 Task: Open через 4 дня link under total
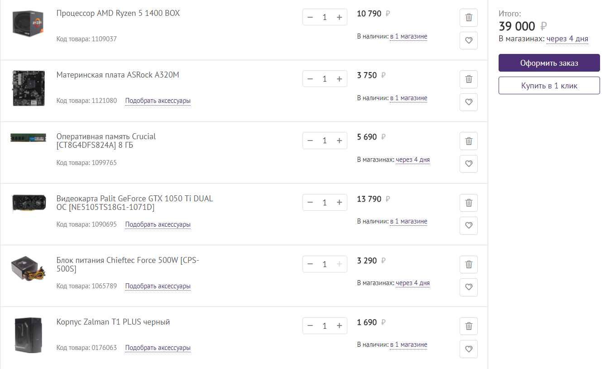click(567, 39)
